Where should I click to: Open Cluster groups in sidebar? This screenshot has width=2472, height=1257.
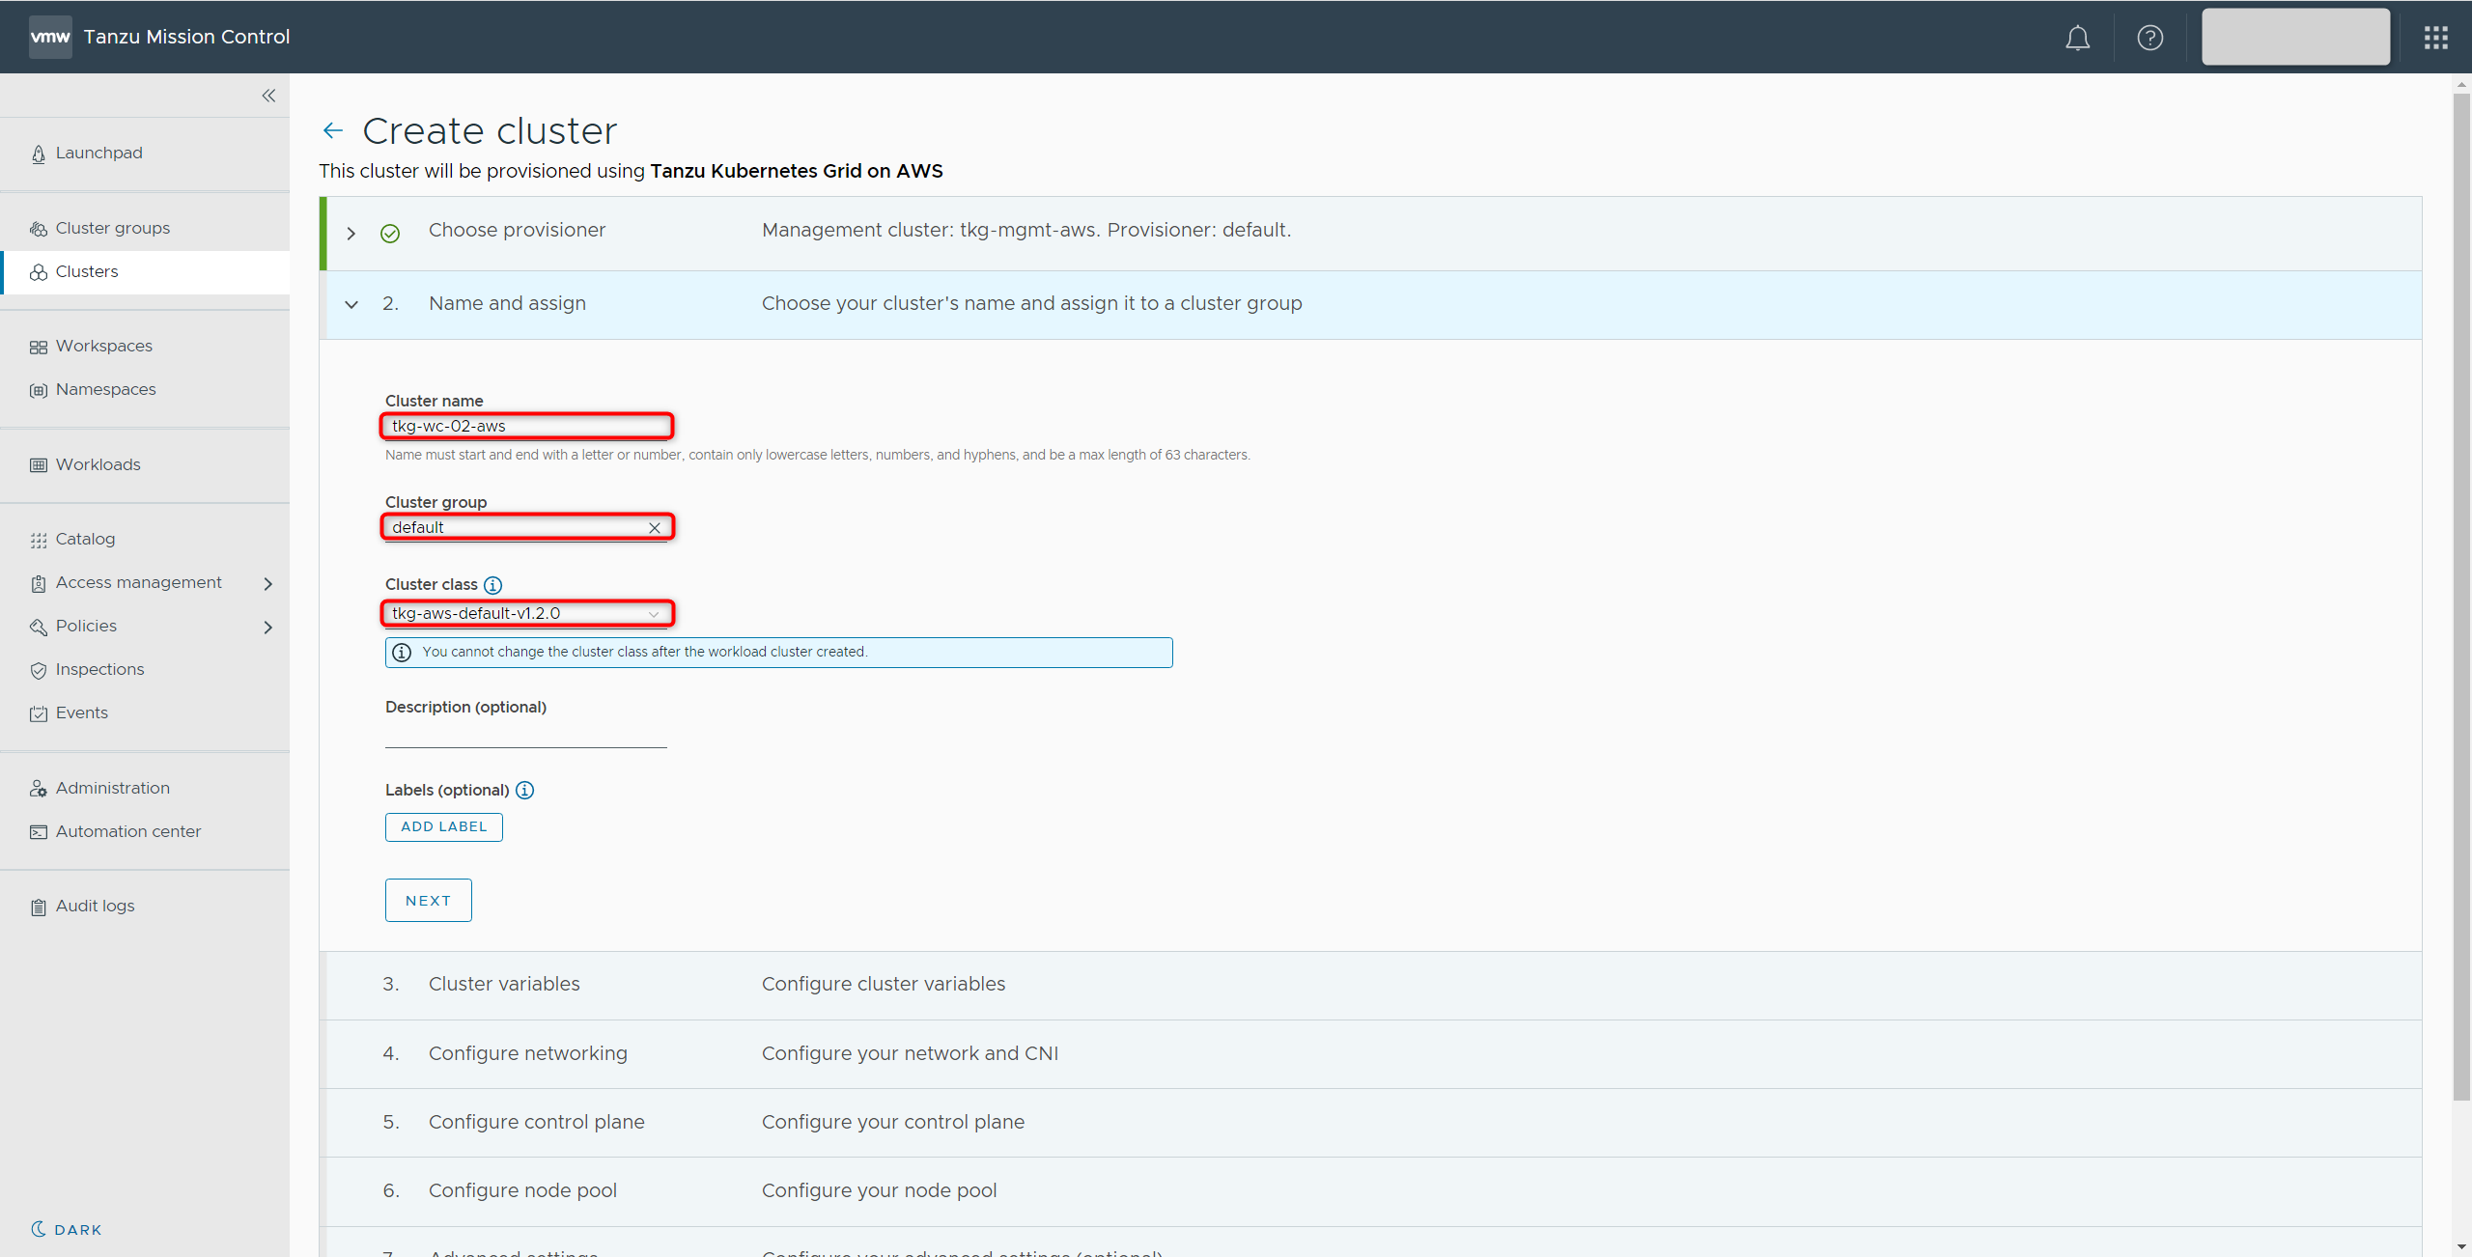(112, 229)
